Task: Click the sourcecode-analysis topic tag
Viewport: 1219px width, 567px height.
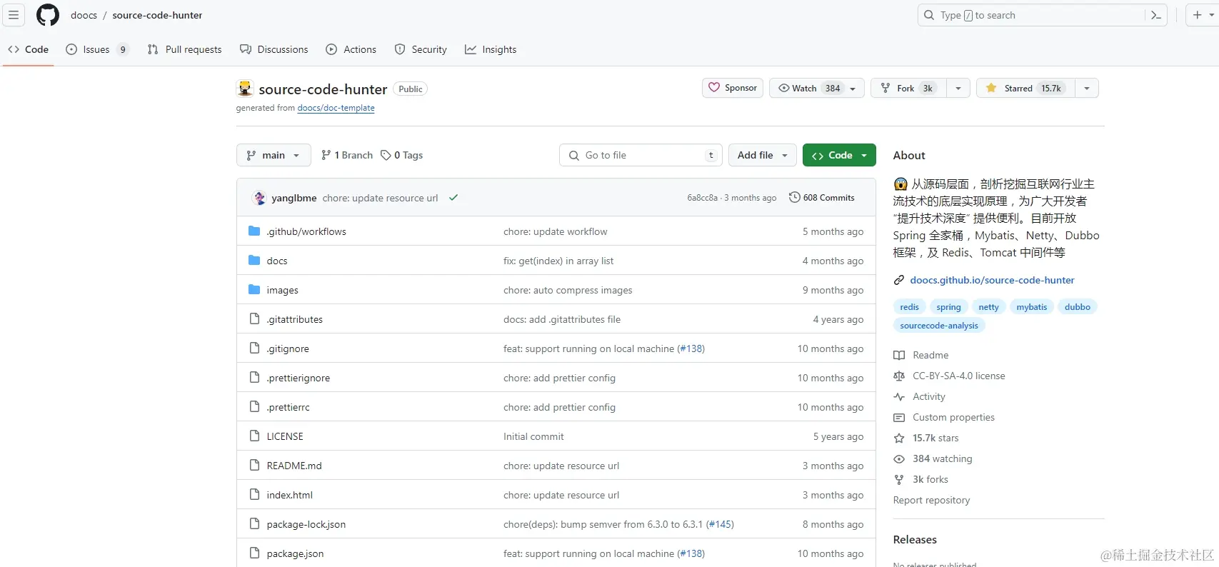Action: pyautogui.click(x=939, y=326)
